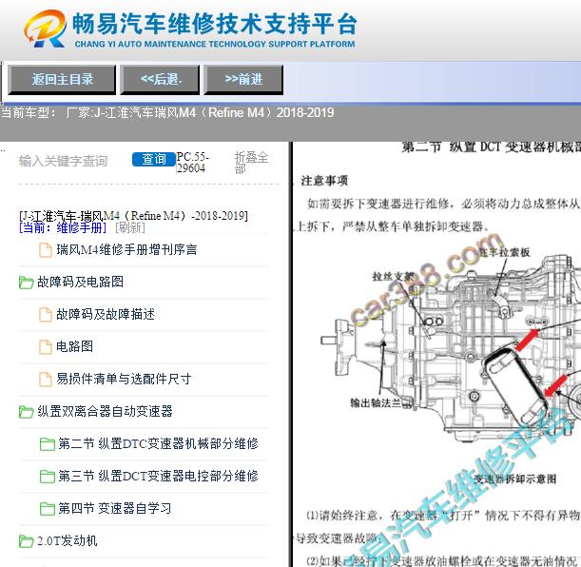The width and height of the screenshot is (581, 567).
Task: Click the 注意事项 heading in document
Action: click(324, 181)
